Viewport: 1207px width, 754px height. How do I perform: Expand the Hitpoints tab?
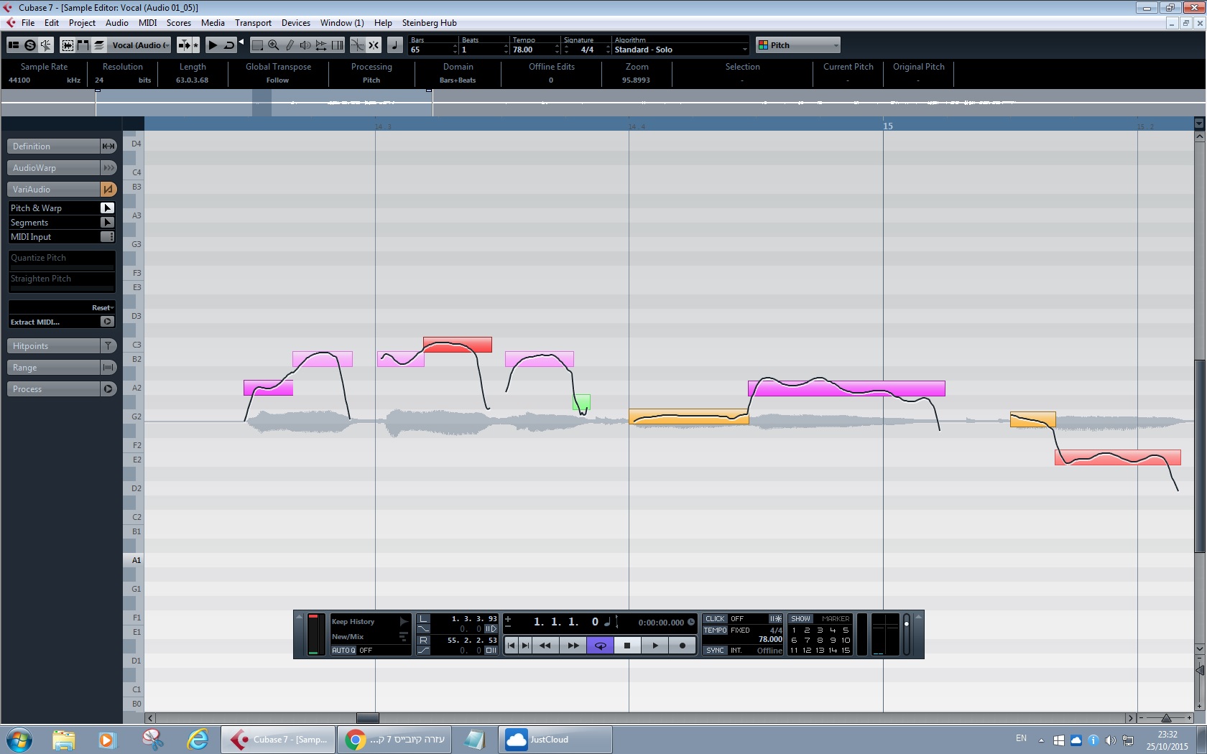[x=53, y=346]
